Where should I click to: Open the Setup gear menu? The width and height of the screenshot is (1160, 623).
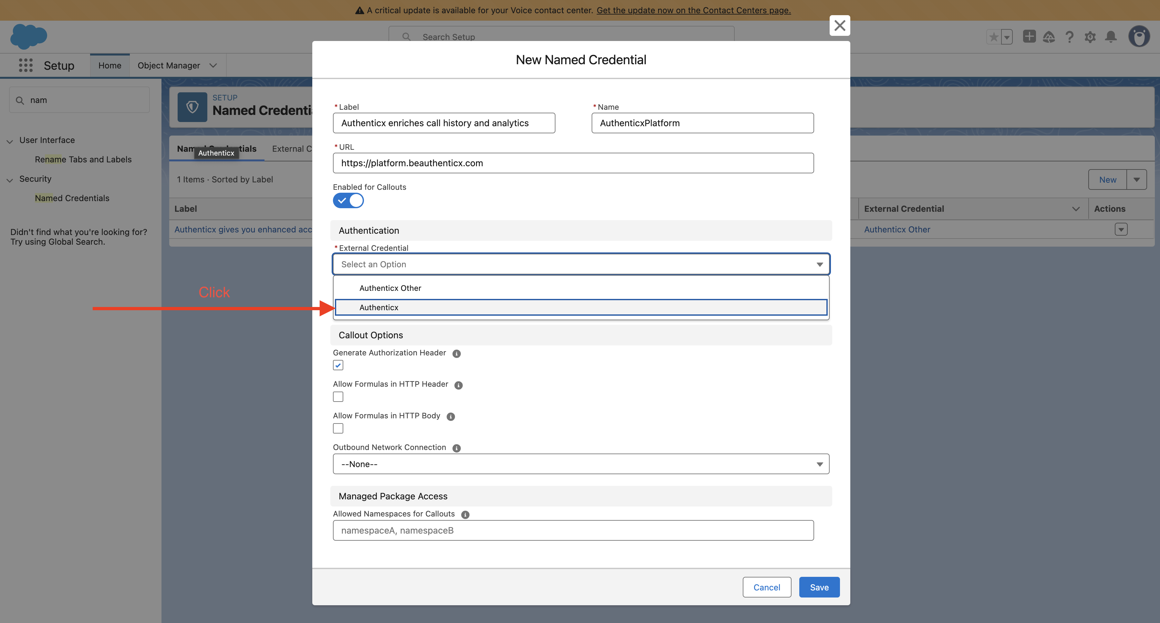point(1090,37)
